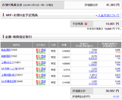Click the 口座 column header

point(53,45)
